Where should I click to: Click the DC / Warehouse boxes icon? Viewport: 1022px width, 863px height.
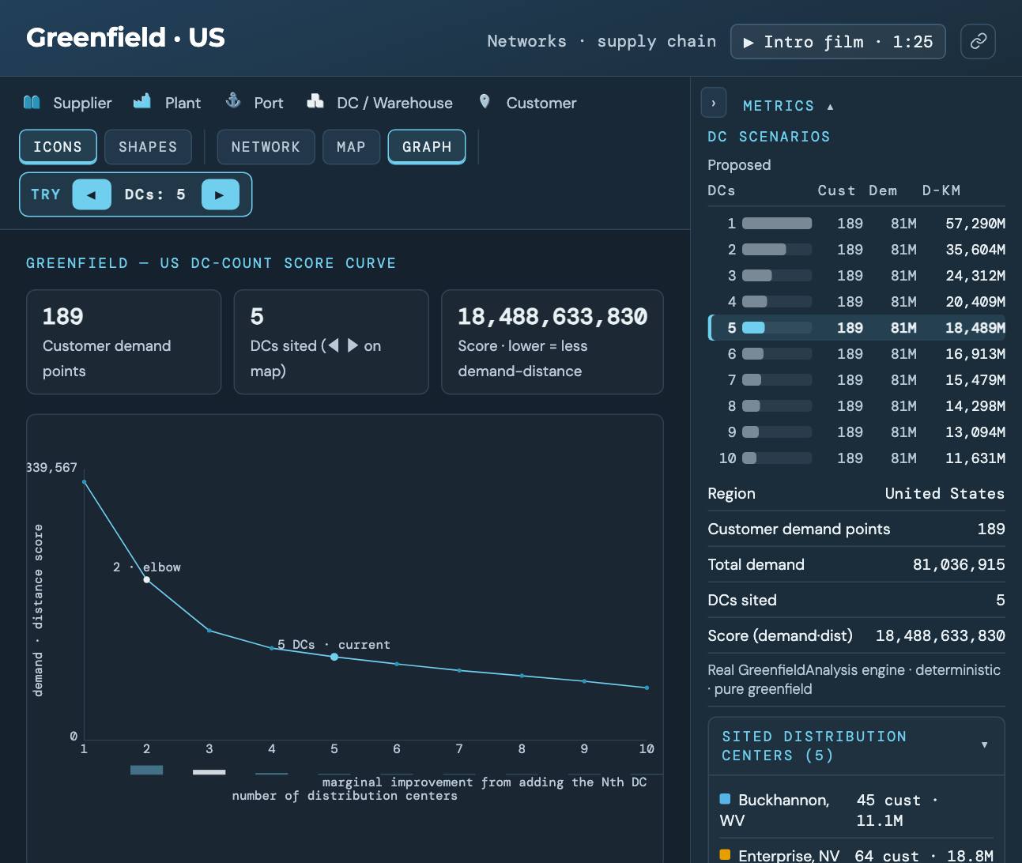point(315,101)
